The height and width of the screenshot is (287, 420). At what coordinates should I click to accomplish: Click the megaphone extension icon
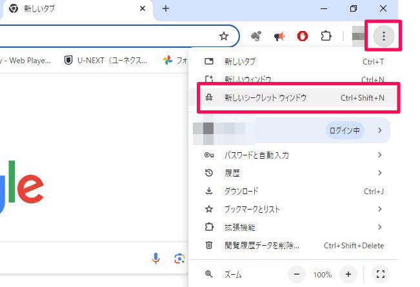pyautogui.click(x=279, y=37)
